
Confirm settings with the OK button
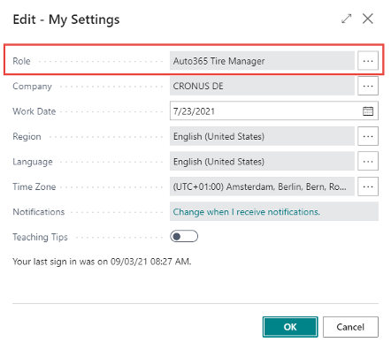tap(290, 327)
